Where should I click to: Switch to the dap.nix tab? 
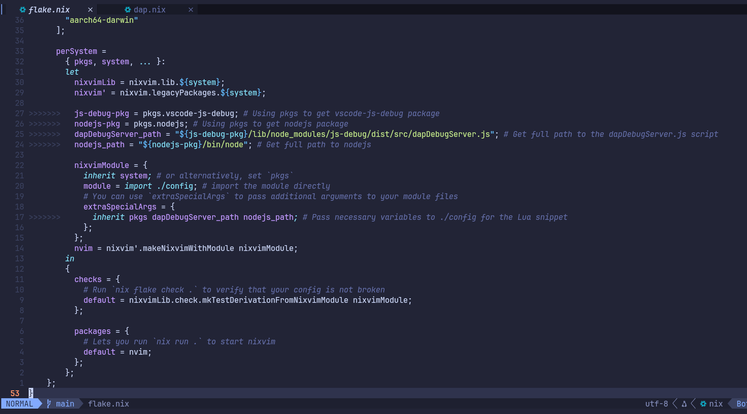149,10
